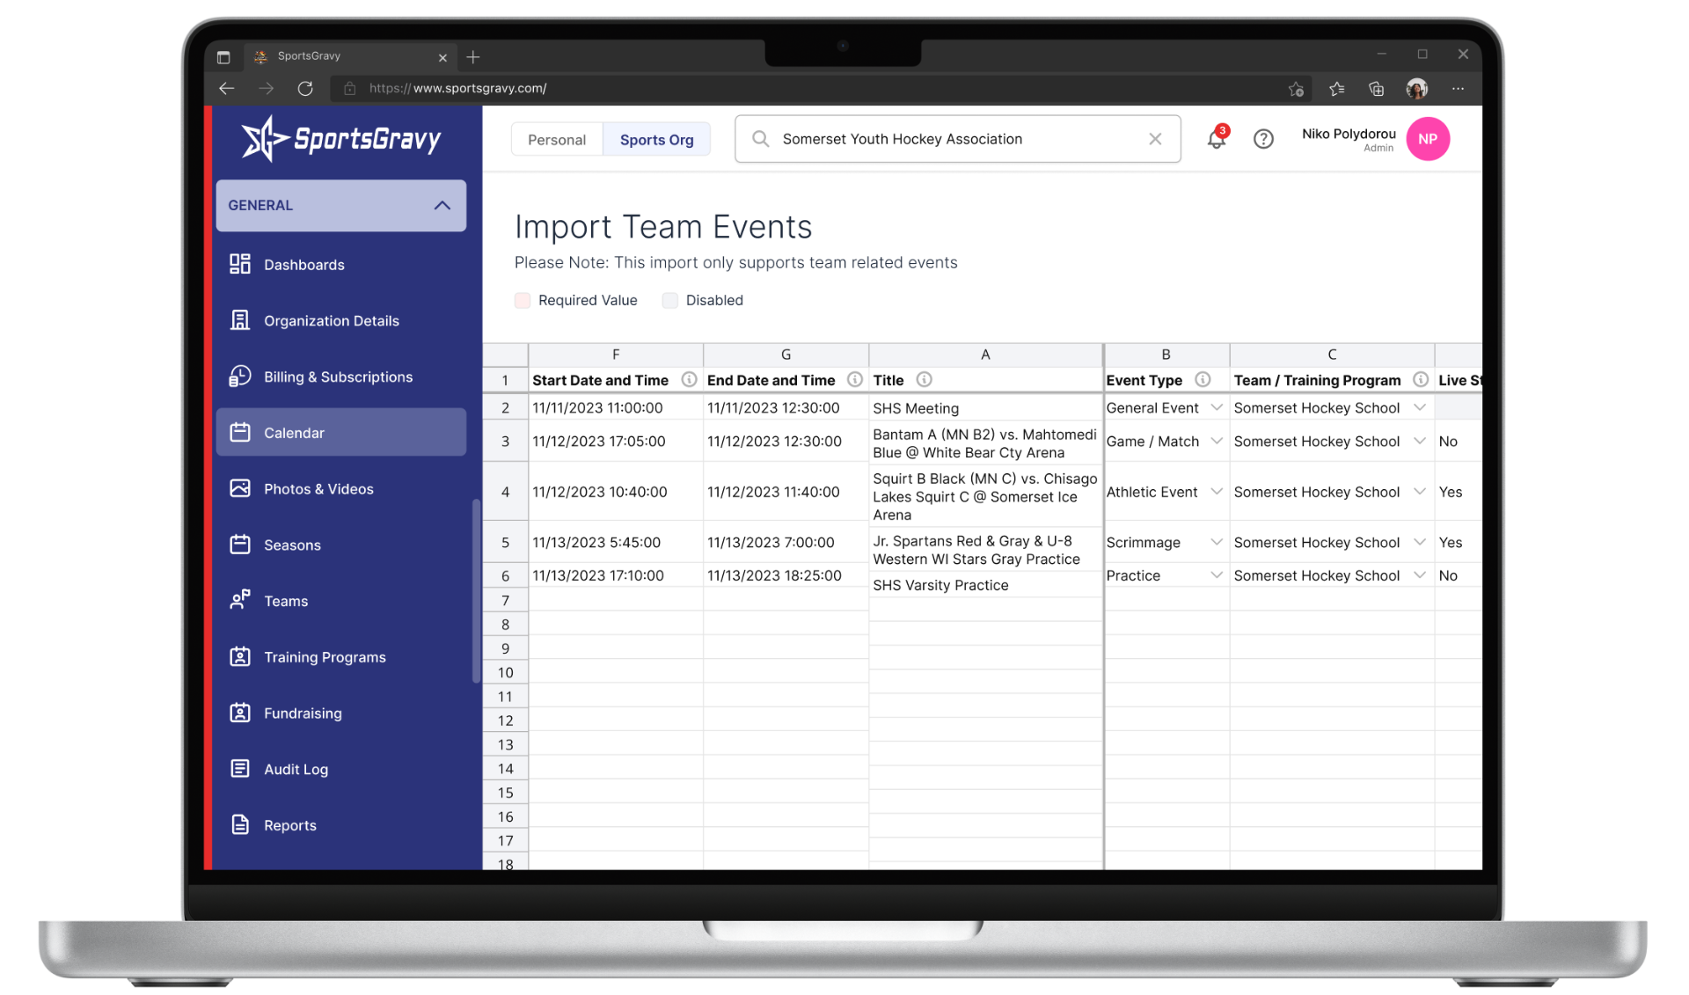The width and height of the screenshot is (1689, 995).
Task: Go to Teams menu item
Action: (x=341, y=600)
